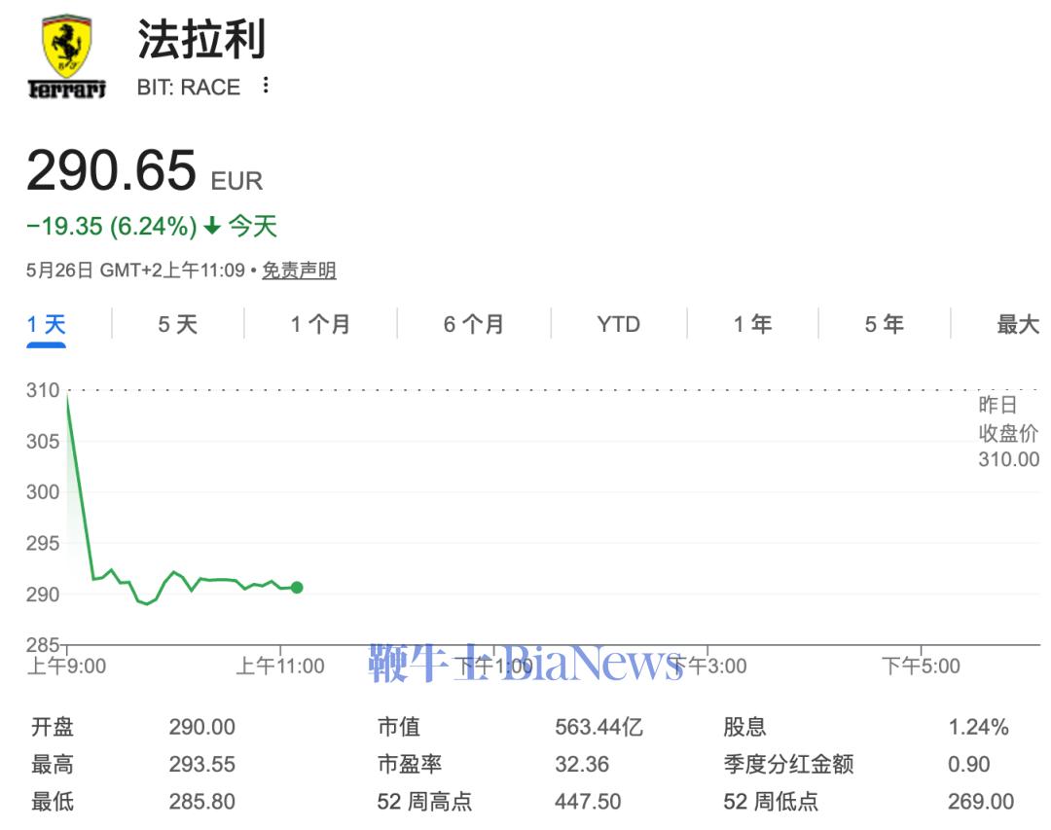Click the EUR currency label

point(236,181)
